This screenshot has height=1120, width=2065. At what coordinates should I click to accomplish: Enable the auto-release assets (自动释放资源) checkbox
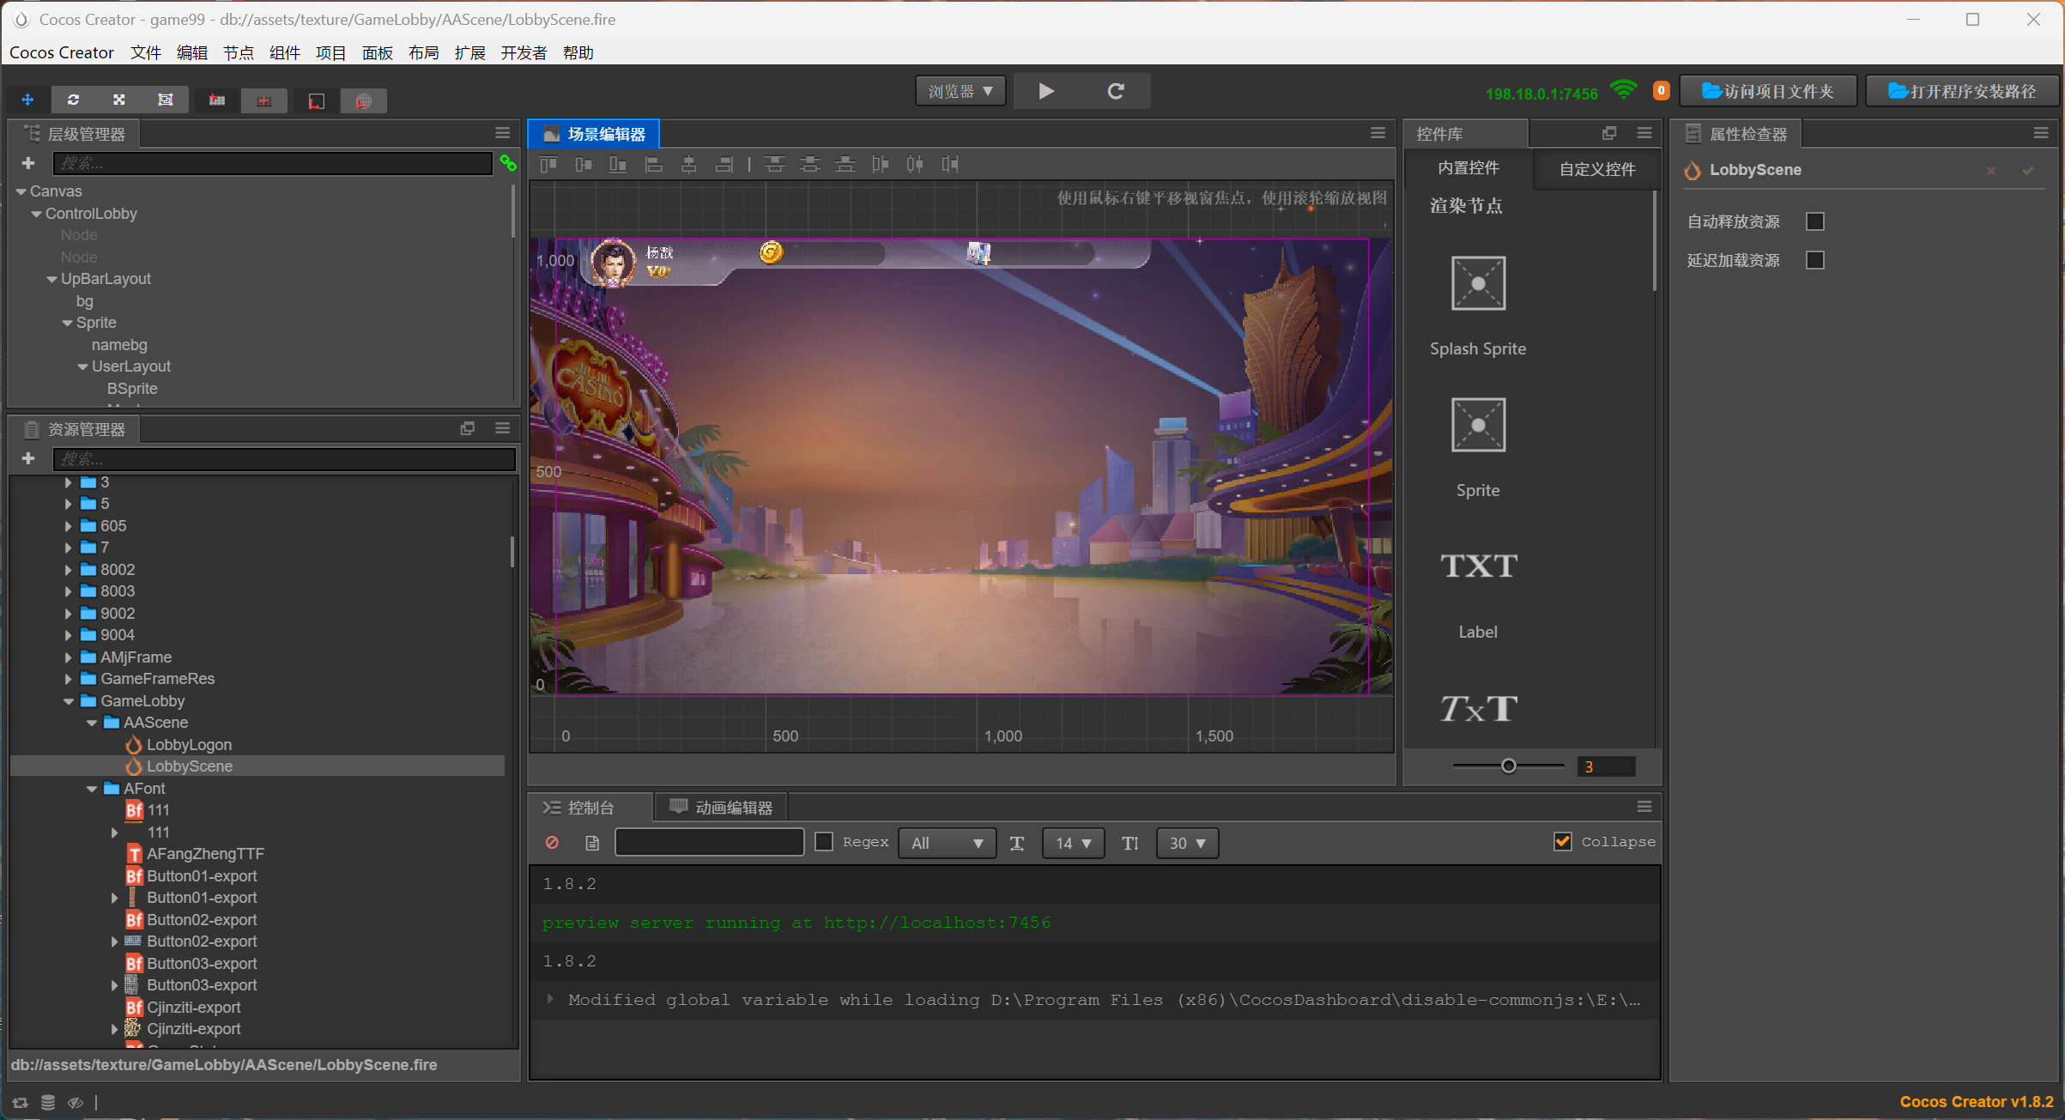coord(1814,221)
